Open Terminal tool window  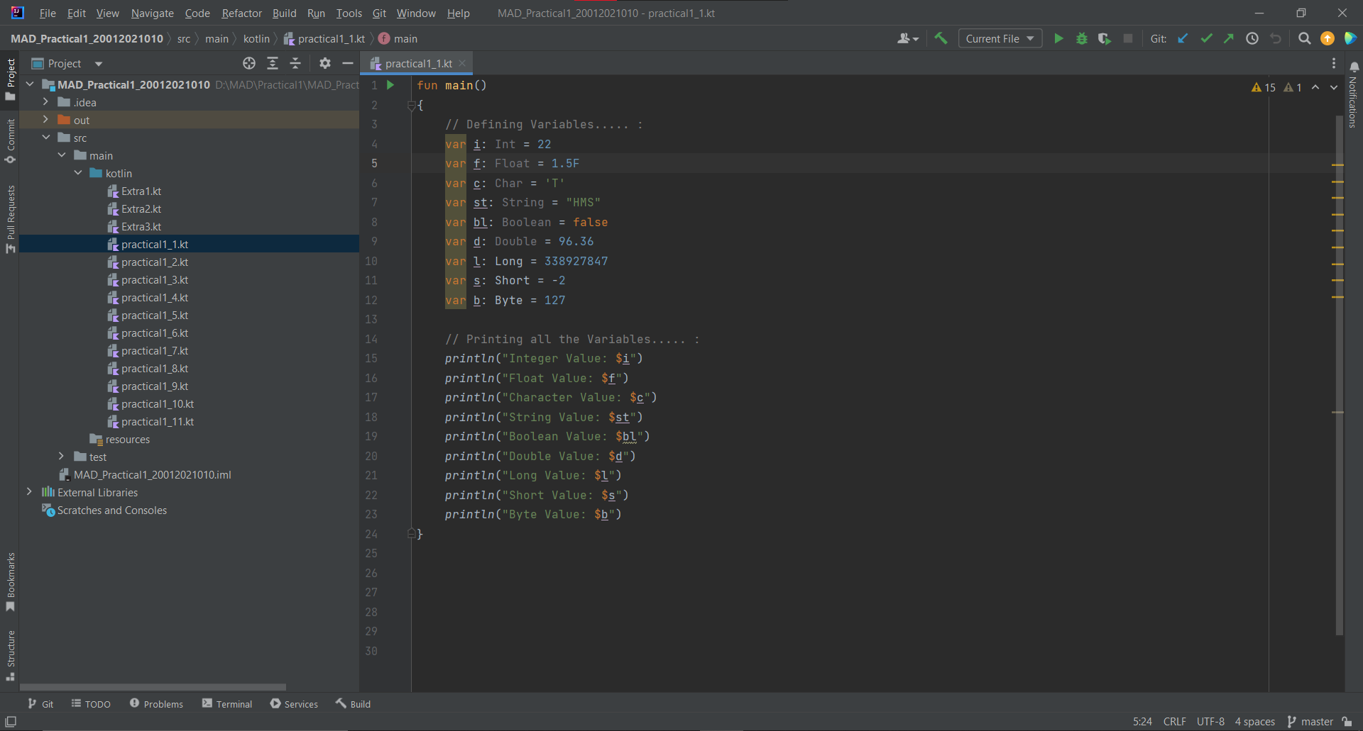pos(227,704)
